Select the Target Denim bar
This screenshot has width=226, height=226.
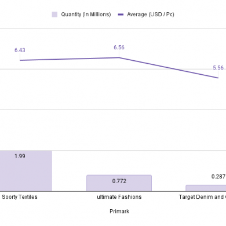point(206,188)
